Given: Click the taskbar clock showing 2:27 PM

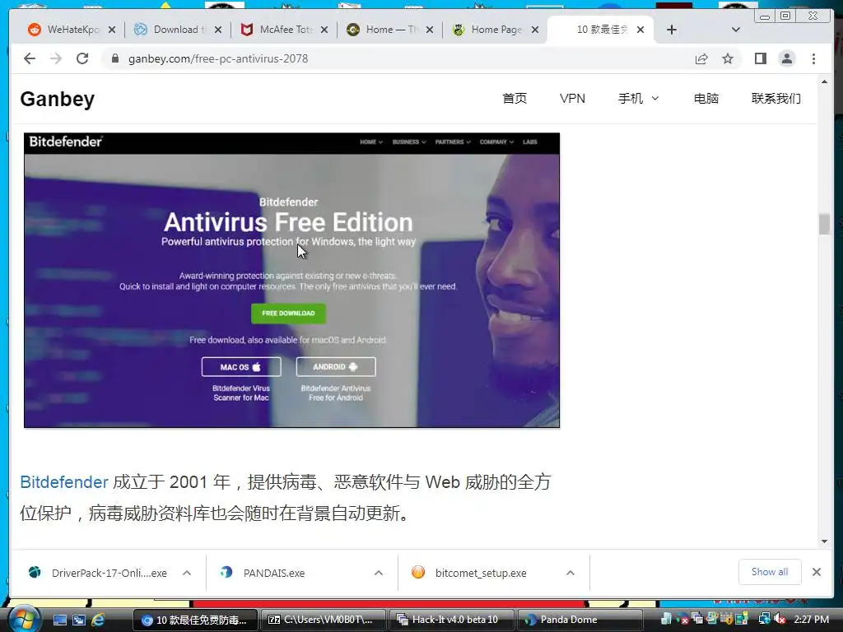Looking at the screenshot, I should [x=811, y=620].
